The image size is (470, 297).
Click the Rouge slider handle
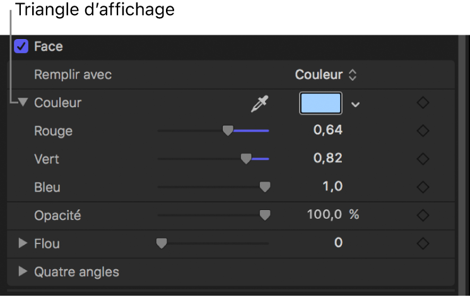(x=228, y=131)
